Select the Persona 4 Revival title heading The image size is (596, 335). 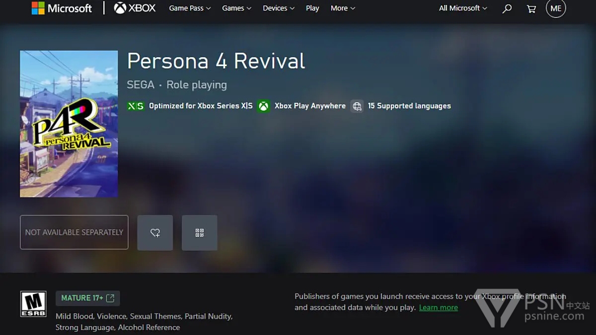click(216, 61)
